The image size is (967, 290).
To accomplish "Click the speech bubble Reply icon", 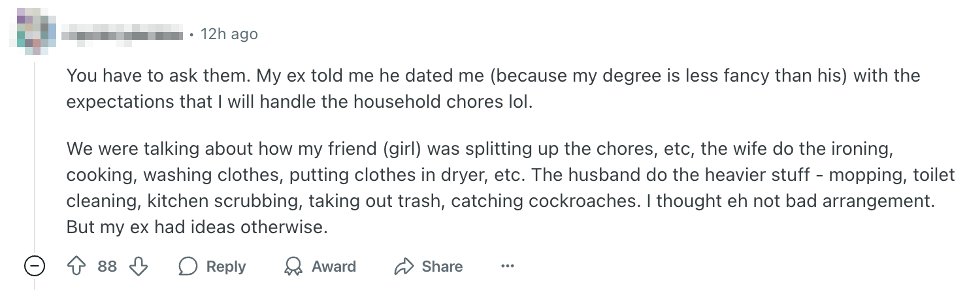I will pos(189,266).
